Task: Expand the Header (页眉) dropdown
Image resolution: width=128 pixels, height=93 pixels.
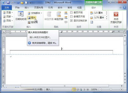Action: tap(8, 13)
